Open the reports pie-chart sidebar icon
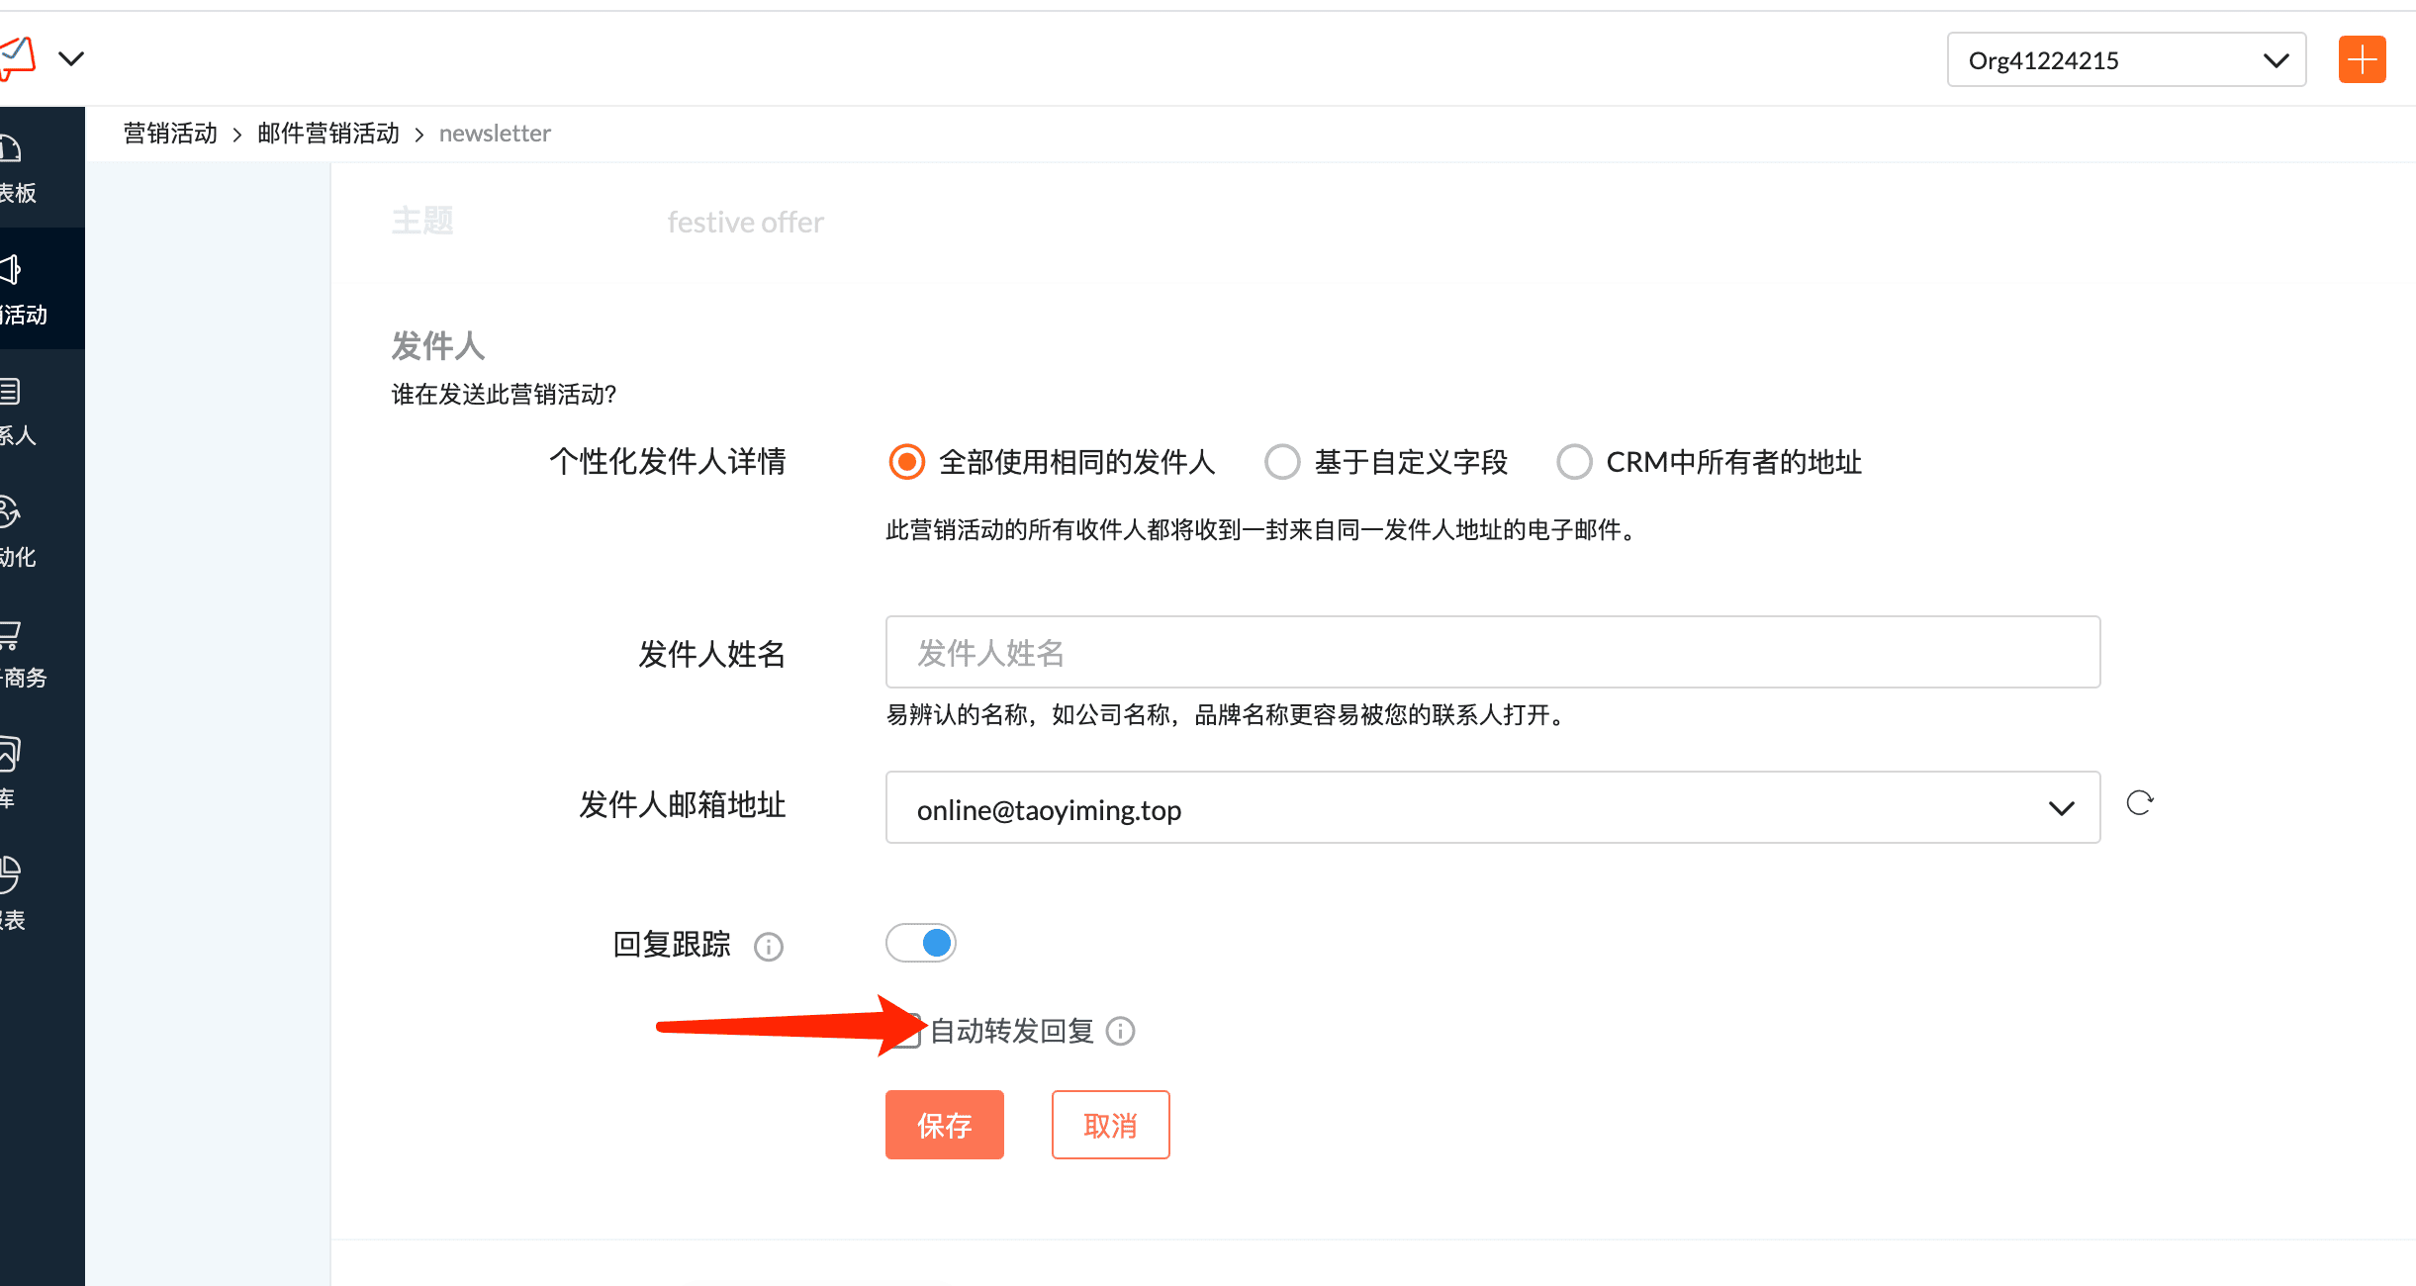The image size is (2416, 1286). (x=10, y=874)
